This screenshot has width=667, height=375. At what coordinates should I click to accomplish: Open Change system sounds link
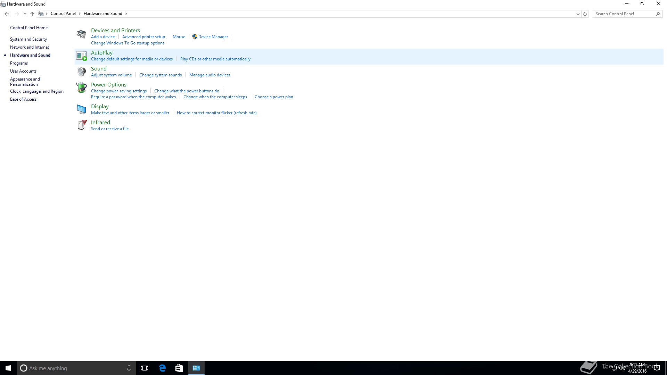pyautogui.click(x=160, y=75)
